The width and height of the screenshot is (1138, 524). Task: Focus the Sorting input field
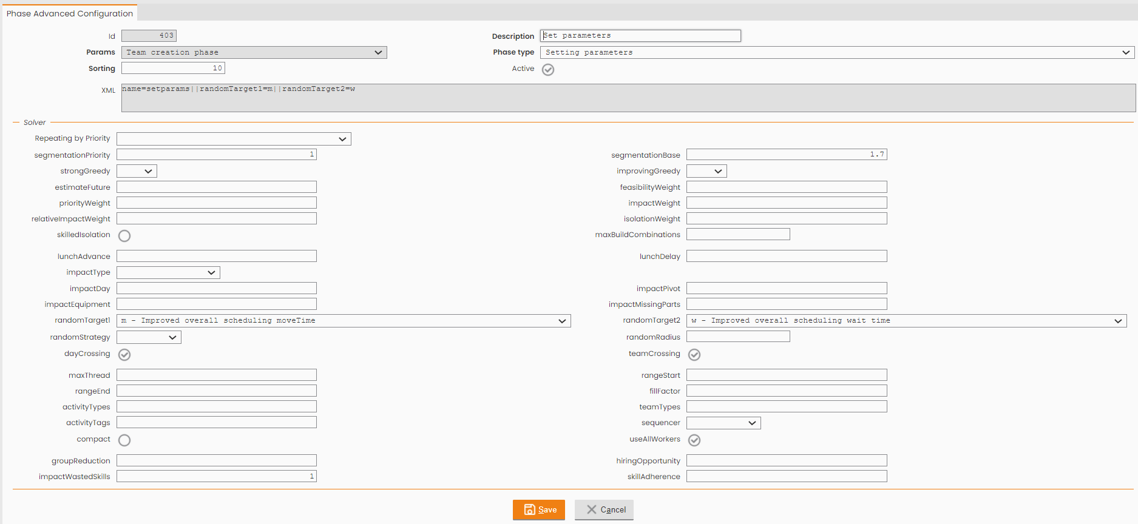pyautogui.click(x=173, y=68)
